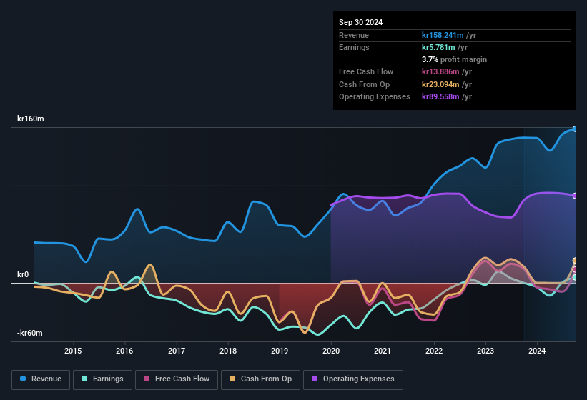Toggle the Operating Expenses legend button

click(353, 379)
